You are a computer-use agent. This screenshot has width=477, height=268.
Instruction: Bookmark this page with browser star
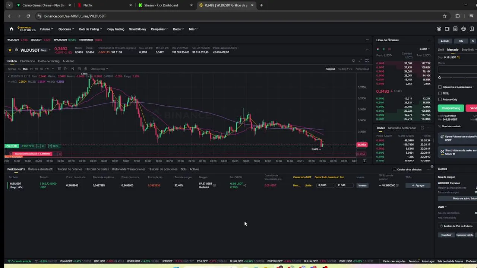pyautogui.click(x=445, y=16)
